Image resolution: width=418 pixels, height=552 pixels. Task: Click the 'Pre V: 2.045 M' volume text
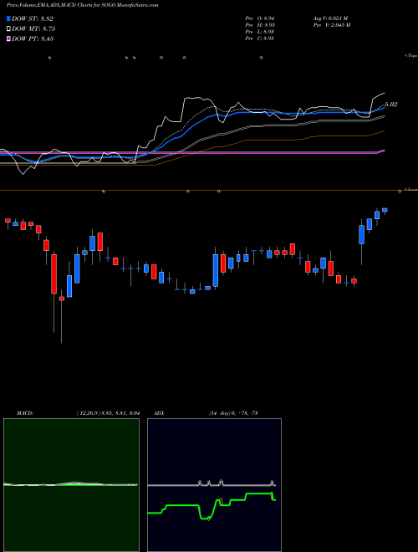click(331, 25)
